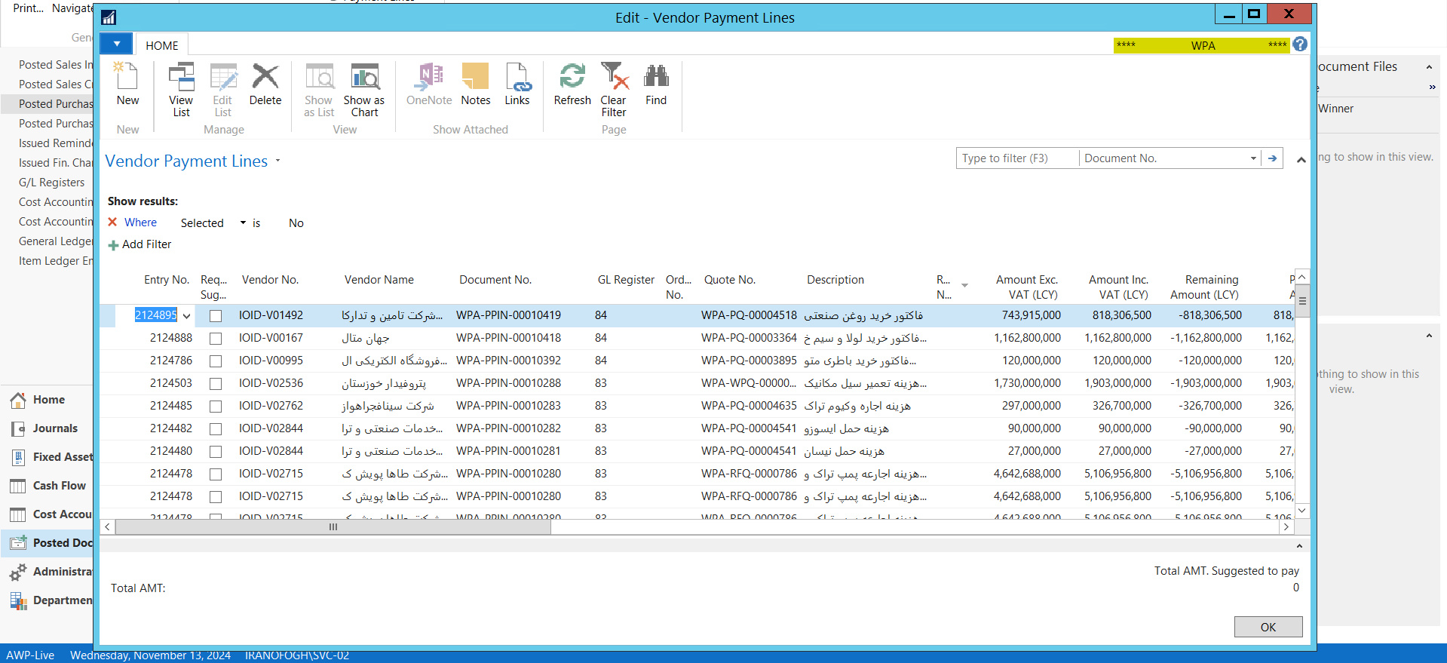1447x663 pixels.
Task: Open Journals in navigation pane
Action: click(54, 428)
